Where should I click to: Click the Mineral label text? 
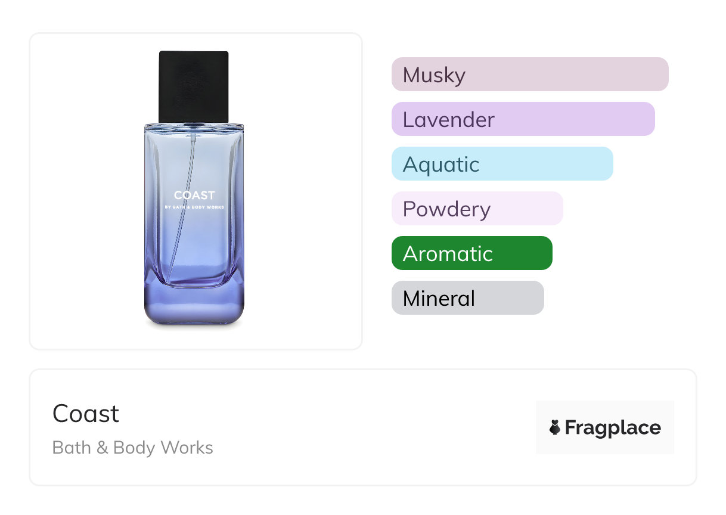click(439, 298)
